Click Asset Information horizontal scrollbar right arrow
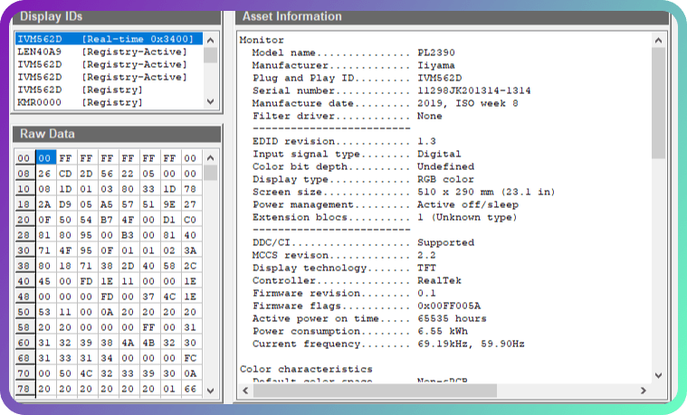This screenshot has width=687, height=415. click(644, 391)
